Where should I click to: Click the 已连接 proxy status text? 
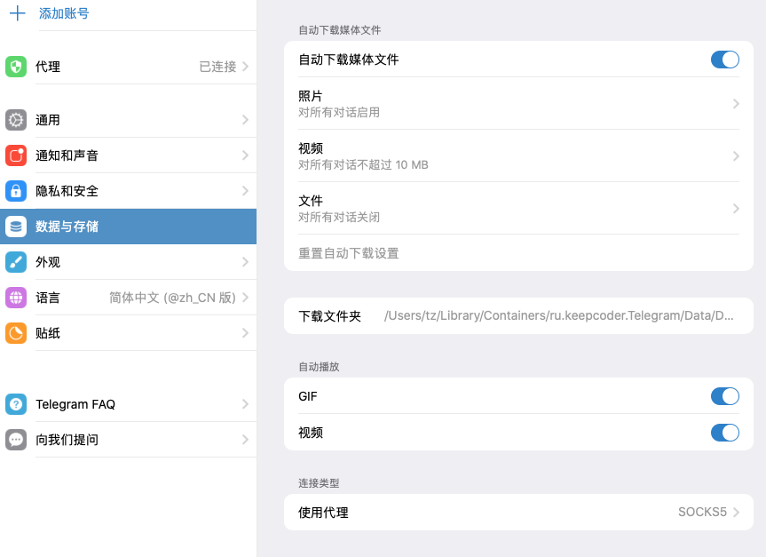(x=217, y=67)
